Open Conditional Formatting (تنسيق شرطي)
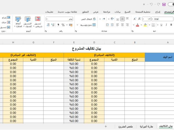 click(x=38, y=22)
